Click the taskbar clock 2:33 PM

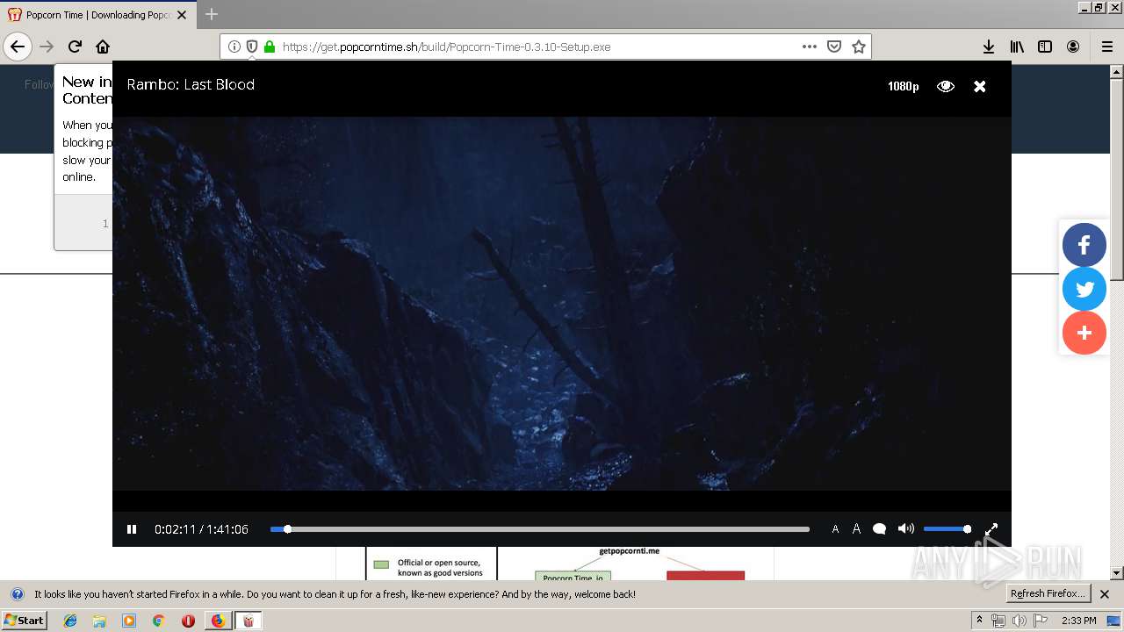[1078, 621]
